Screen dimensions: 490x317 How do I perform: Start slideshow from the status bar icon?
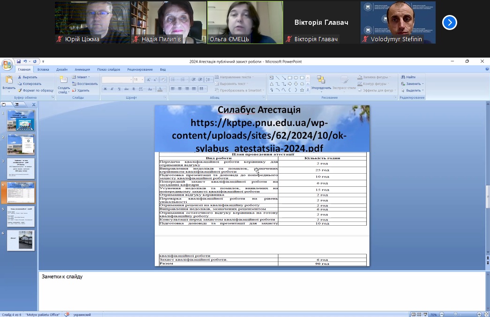(x=425, y=315)
